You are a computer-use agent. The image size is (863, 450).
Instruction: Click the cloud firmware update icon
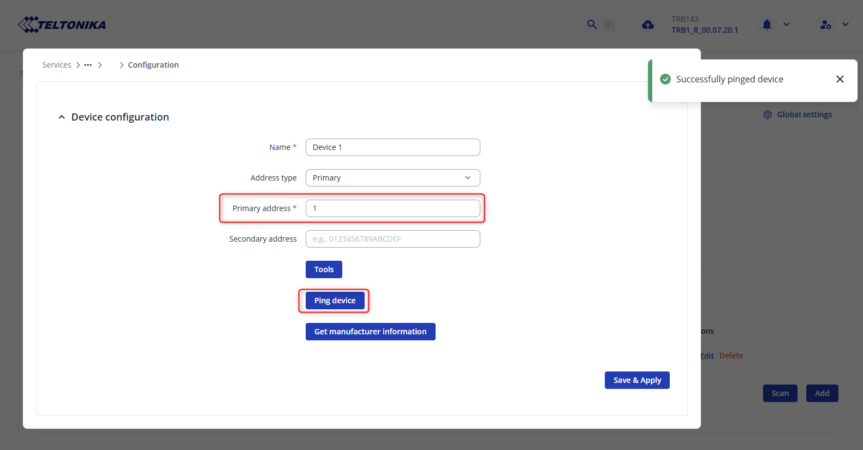pyautogui.click(x=648, y=25)
